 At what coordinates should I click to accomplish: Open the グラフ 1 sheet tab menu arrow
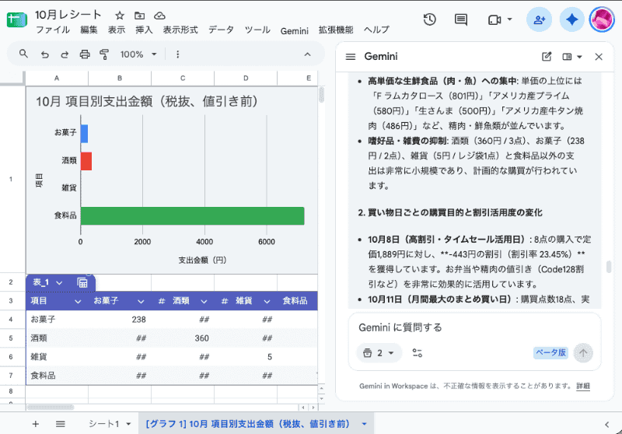[x=364, y=424]
